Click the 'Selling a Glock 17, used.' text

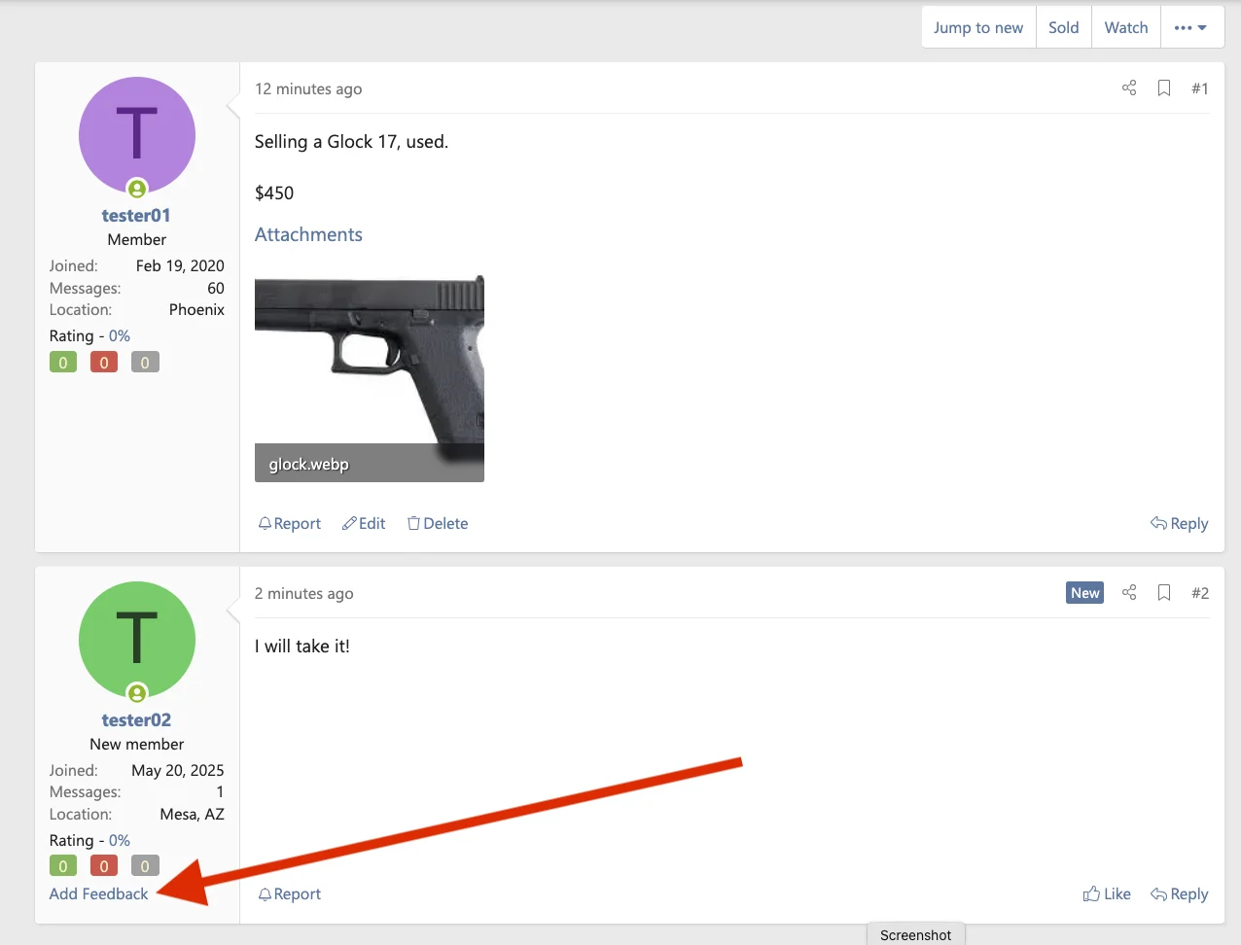point(351,142)
